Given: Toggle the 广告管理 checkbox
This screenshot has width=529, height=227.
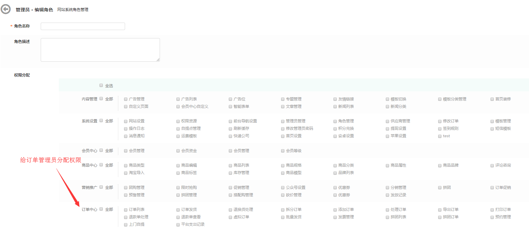Looking at the screenshot, I should click(126, 99).
